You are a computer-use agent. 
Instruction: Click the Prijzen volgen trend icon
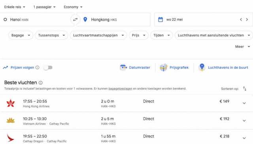5,67
